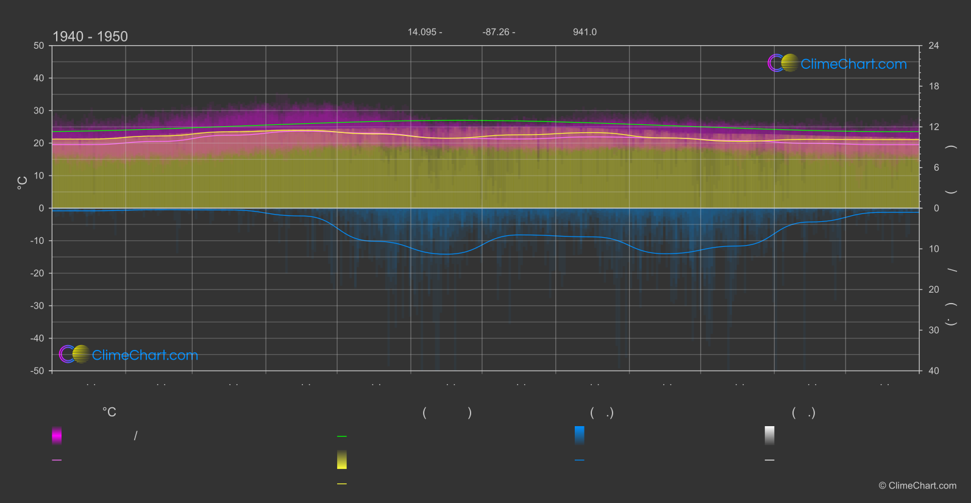The height and width of the screenshot is (503, 971).
Task: Select the longitude value '-87.26 -'
Action: click(x=499, y=32)
